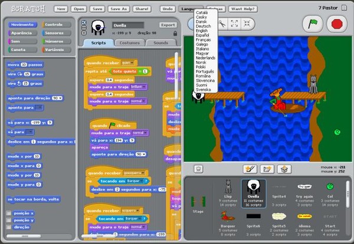Select the Col cabbage sprite
Image resolution: width=354 pixels, height=244 pixels.
click(x=330, y=193)
